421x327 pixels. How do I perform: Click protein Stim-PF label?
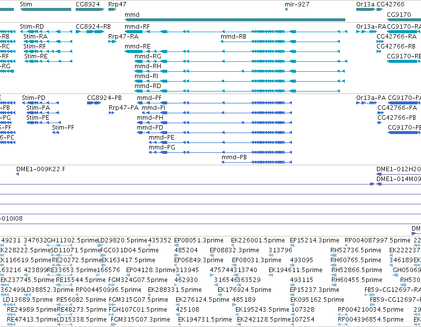tap(63, 128)
